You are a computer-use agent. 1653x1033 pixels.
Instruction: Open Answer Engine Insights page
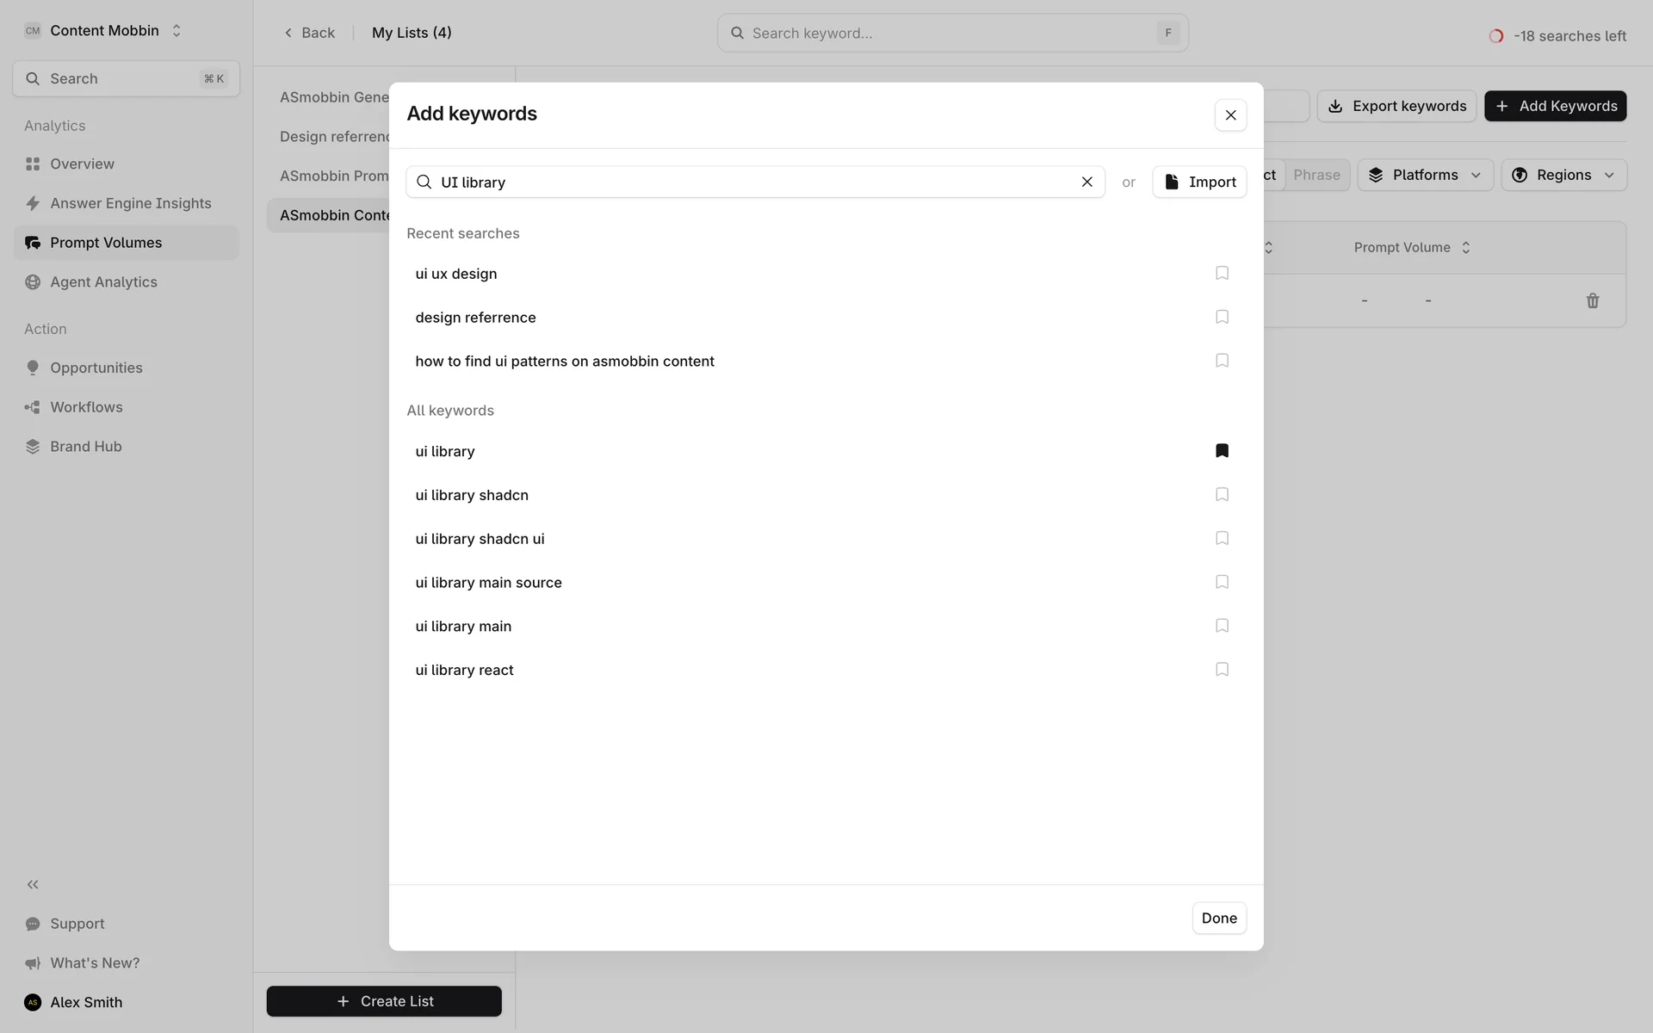[x=130, y=203]
